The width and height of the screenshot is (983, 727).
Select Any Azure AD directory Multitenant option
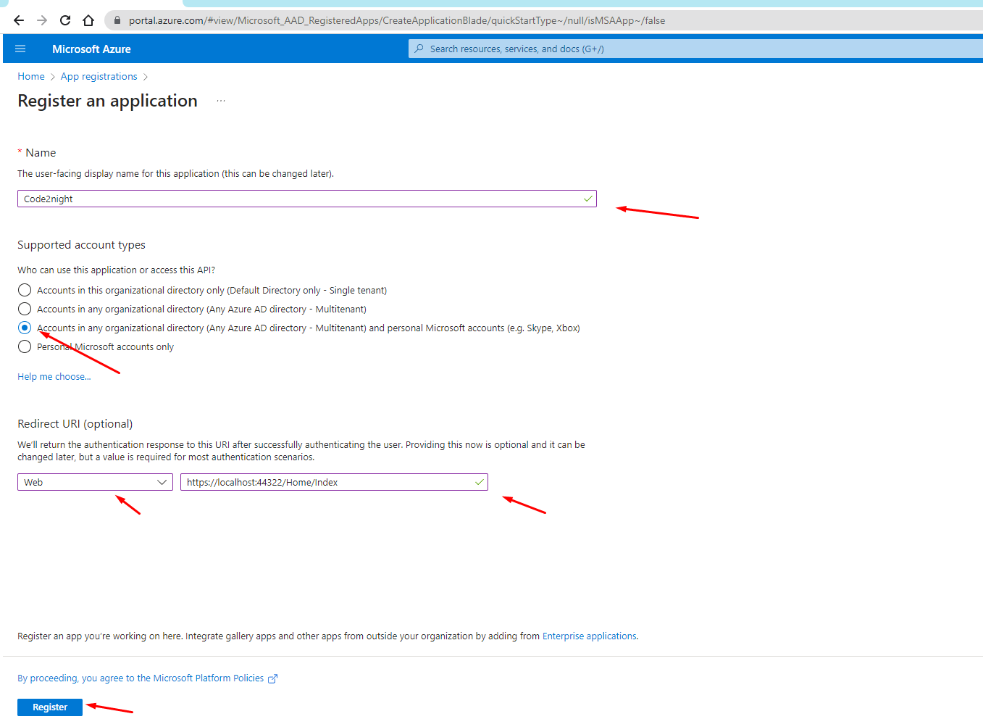point(25,309)
